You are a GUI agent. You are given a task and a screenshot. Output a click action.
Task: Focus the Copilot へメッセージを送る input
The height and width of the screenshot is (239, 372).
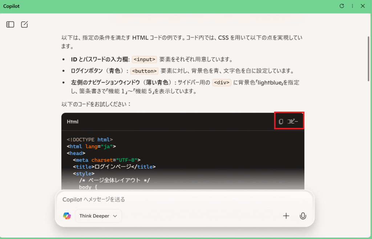[185, 199]
